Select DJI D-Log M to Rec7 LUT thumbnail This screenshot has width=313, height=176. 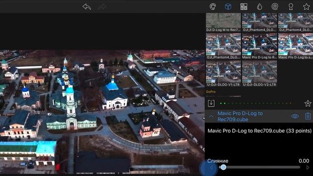point(224,22)
